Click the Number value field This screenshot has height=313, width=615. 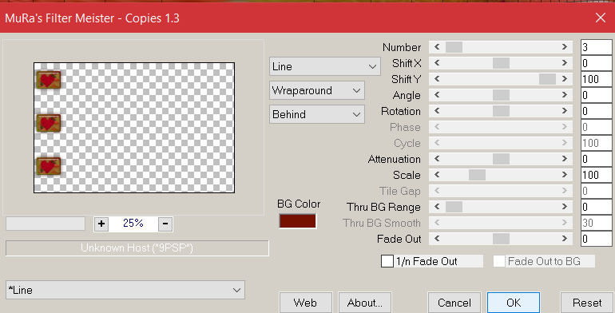pos(596,47)
